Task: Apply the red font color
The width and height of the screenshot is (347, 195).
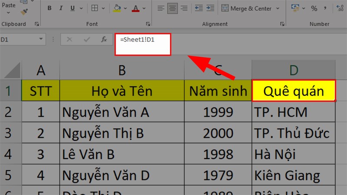Action: click(x=136, y=8)
